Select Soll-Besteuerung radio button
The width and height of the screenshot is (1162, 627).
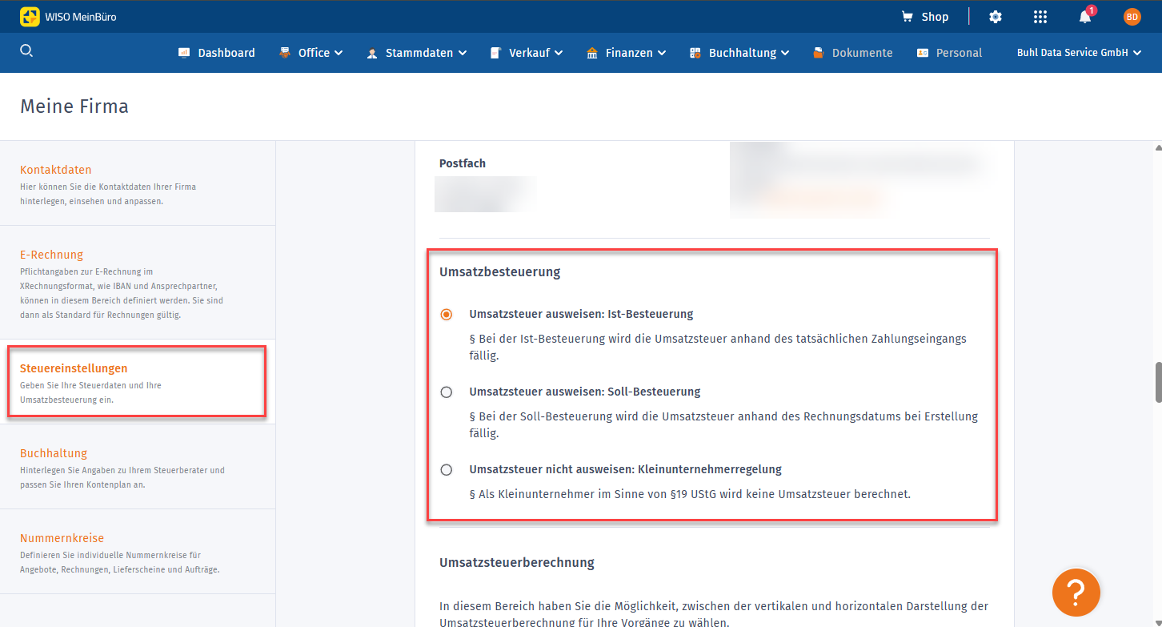(447, 392)
